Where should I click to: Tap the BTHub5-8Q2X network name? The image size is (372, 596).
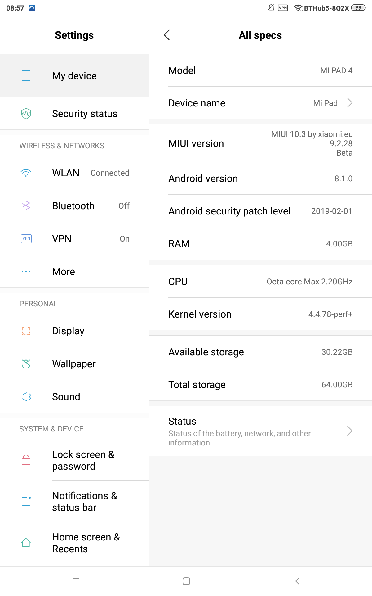[x=326, y=8]
